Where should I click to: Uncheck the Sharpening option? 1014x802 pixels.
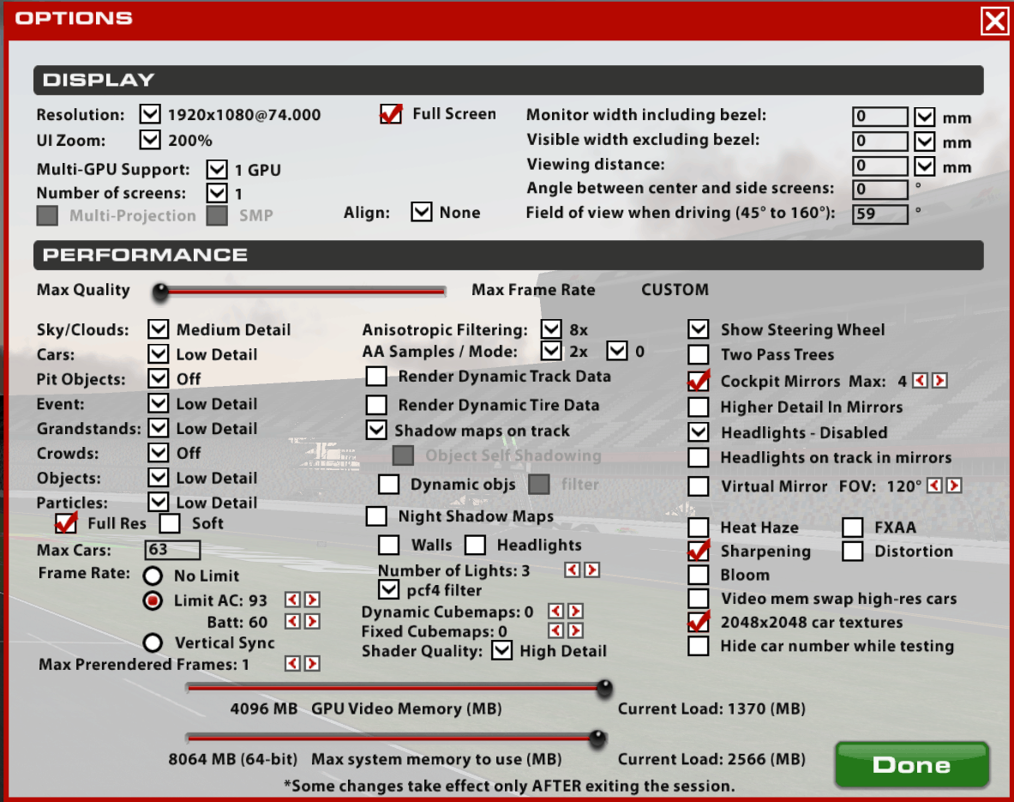point(699,551)
